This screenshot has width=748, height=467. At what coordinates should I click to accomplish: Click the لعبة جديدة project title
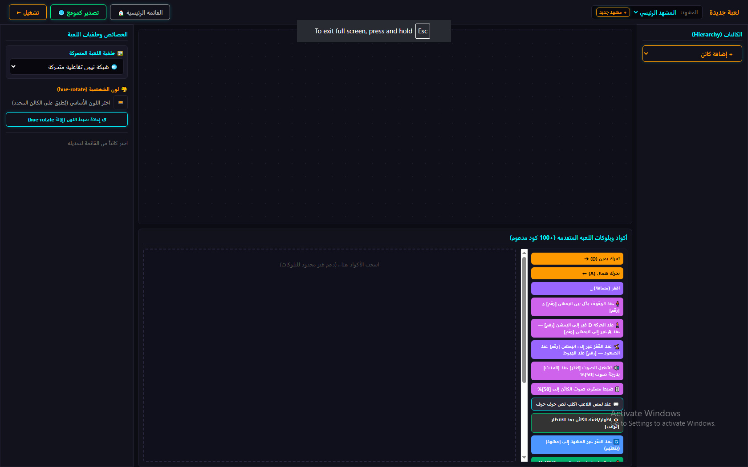tap(724, 12)
